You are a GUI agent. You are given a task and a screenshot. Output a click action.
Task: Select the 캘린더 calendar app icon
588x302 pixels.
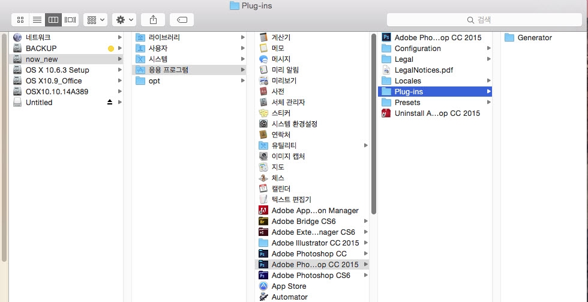(263, 189)
